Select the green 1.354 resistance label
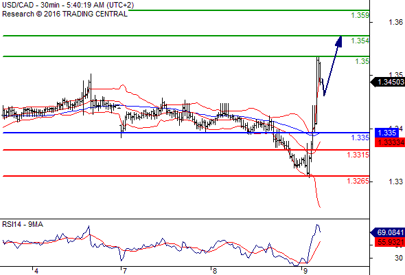This screenshot has height=275, width=405. click(x=360, y=41)
